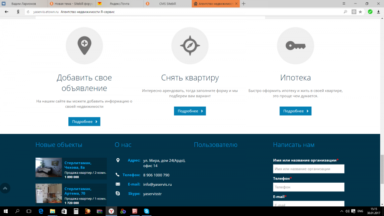Open browser downloads arrow icon
384x216 pixels.
(378, 12)
